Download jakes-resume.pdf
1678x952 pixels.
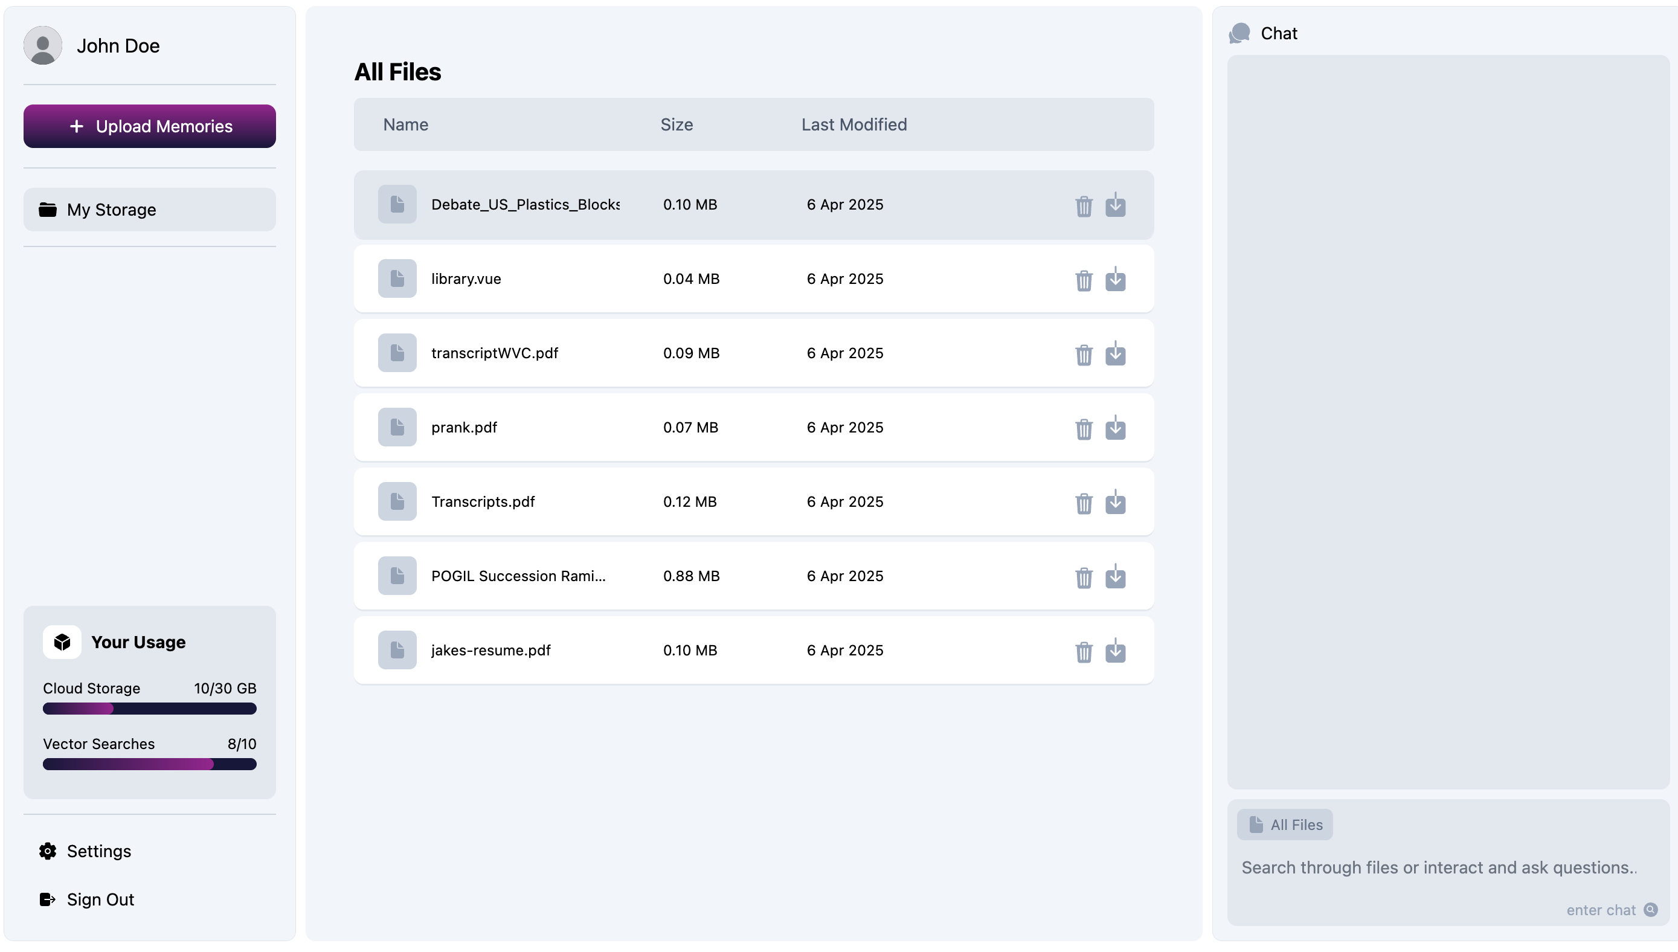point(1114,651)
